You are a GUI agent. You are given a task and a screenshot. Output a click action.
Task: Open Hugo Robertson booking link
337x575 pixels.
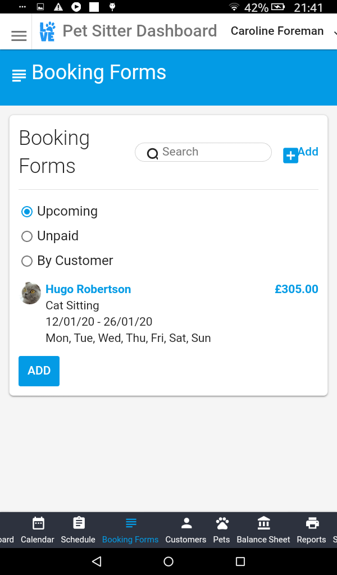88,289
